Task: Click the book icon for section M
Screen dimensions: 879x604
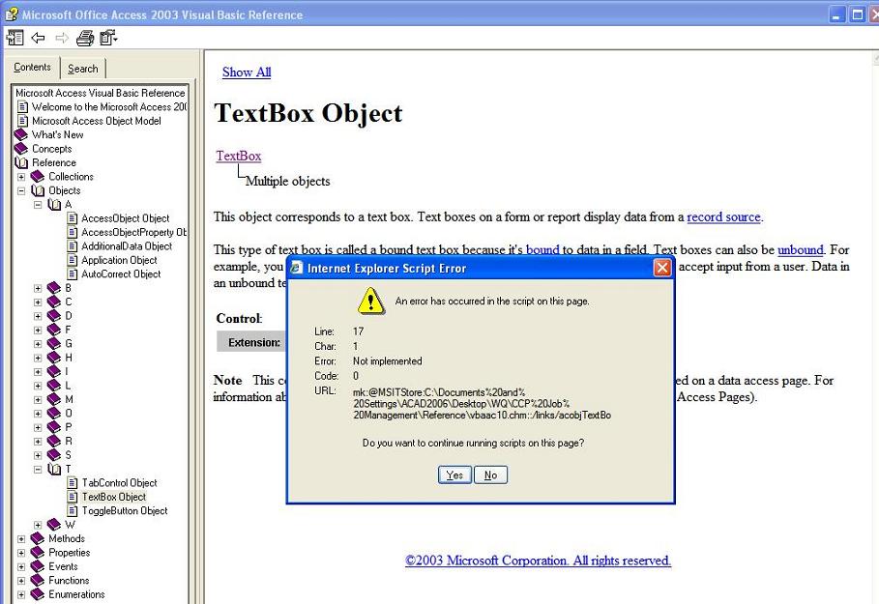Action: pos(54,399)
